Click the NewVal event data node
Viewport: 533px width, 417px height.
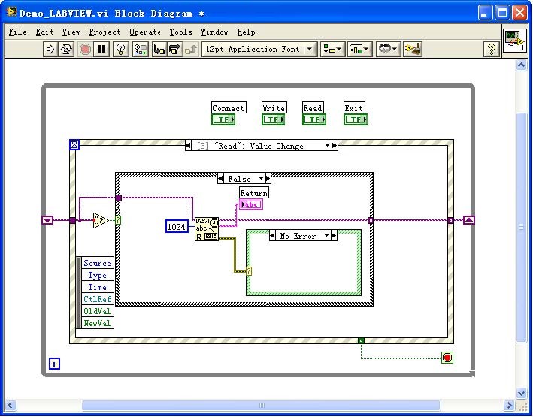pos(97,323)
